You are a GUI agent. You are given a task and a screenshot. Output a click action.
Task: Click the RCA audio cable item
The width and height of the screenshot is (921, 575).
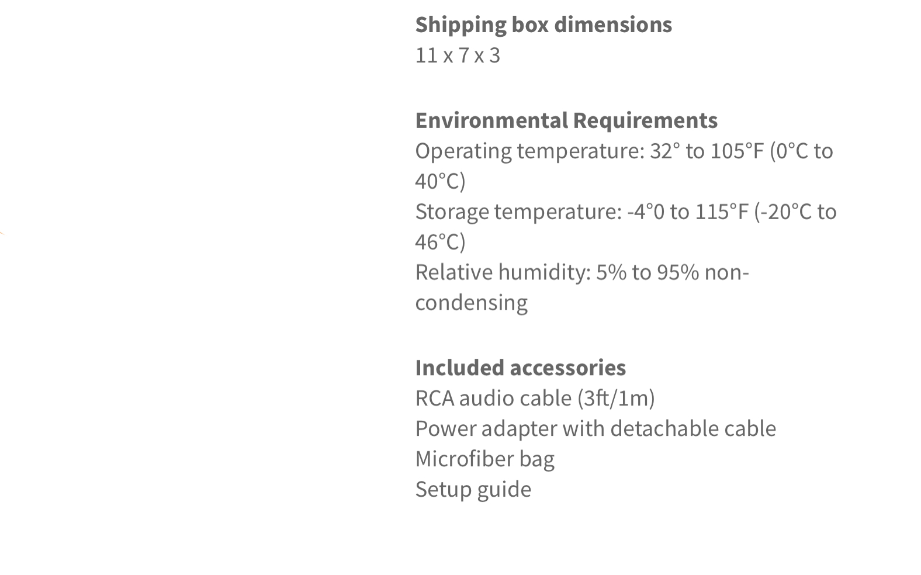coord(535,398)
